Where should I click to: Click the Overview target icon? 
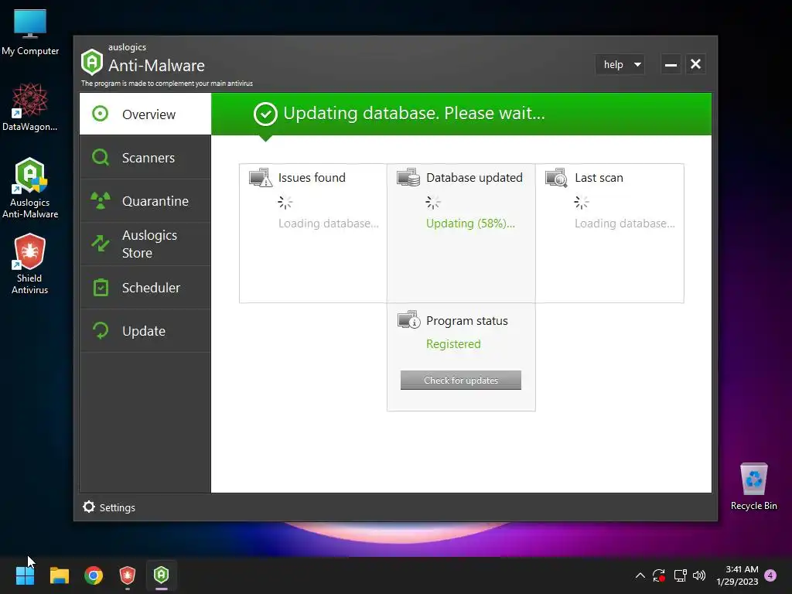click(100, 114)
